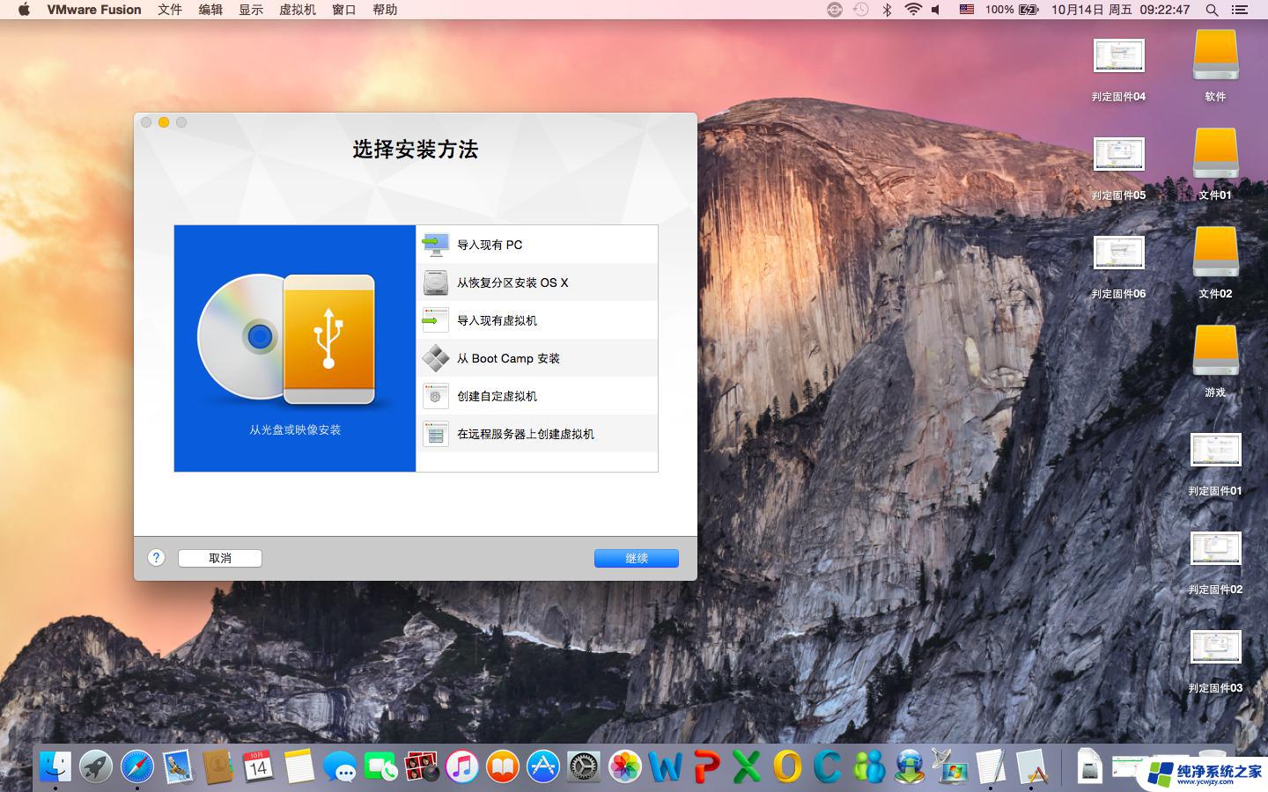Open the 编辑 menu
This screenshot has height=792, width=1268.
(x=210, y=10)
